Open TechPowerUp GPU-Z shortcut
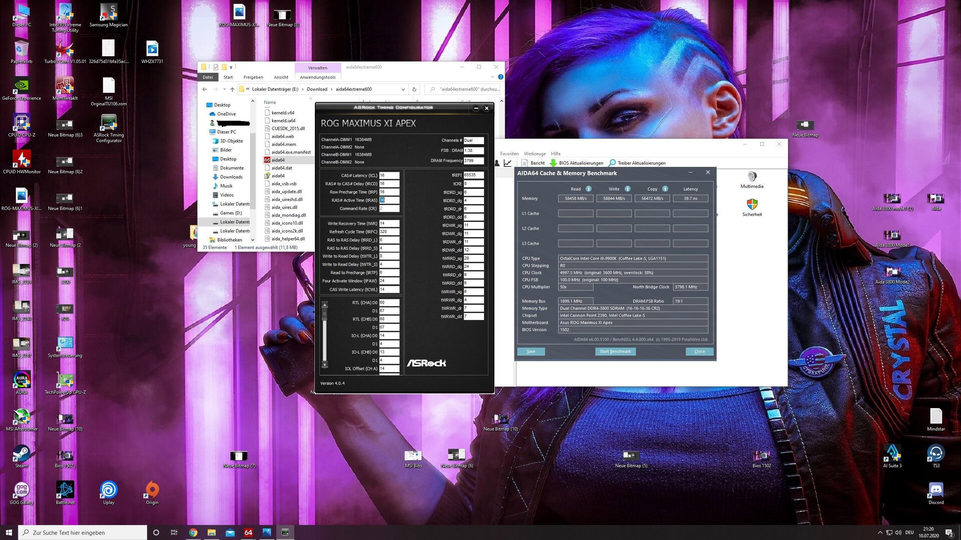This screenshot has height=540, width=961. pos(65,383)
